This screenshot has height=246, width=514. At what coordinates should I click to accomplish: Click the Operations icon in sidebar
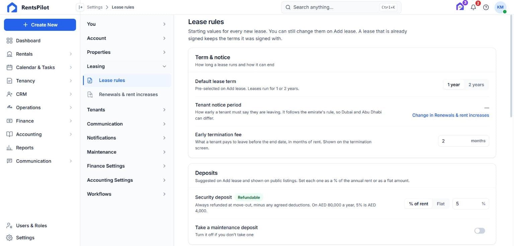[9, 107]
